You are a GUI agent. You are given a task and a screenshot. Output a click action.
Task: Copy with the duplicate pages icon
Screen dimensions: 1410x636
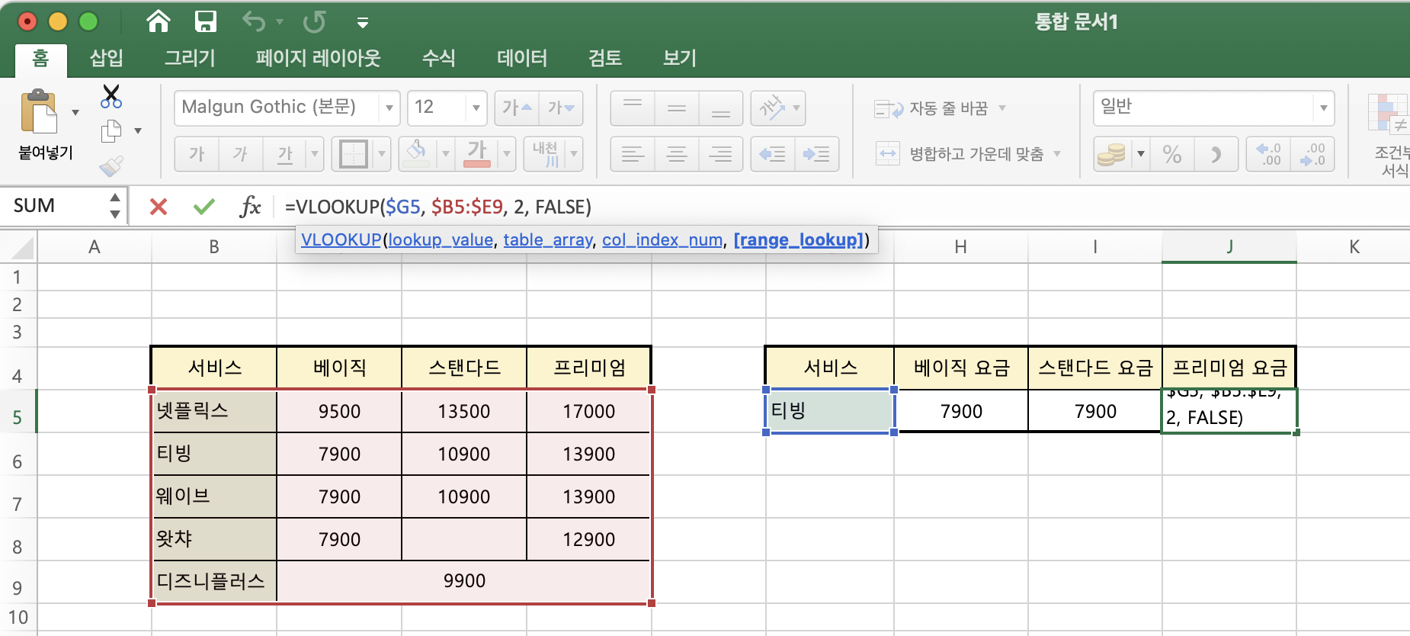point(111,131)
